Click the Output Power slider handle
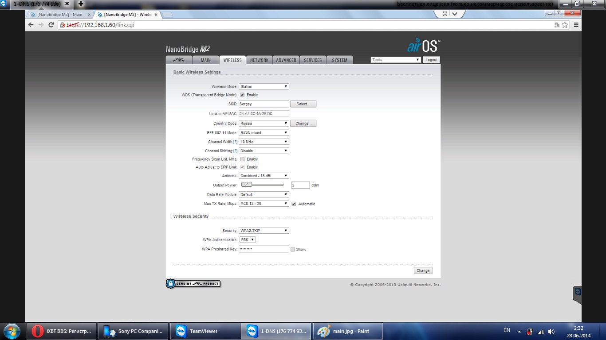 [247, 185]
